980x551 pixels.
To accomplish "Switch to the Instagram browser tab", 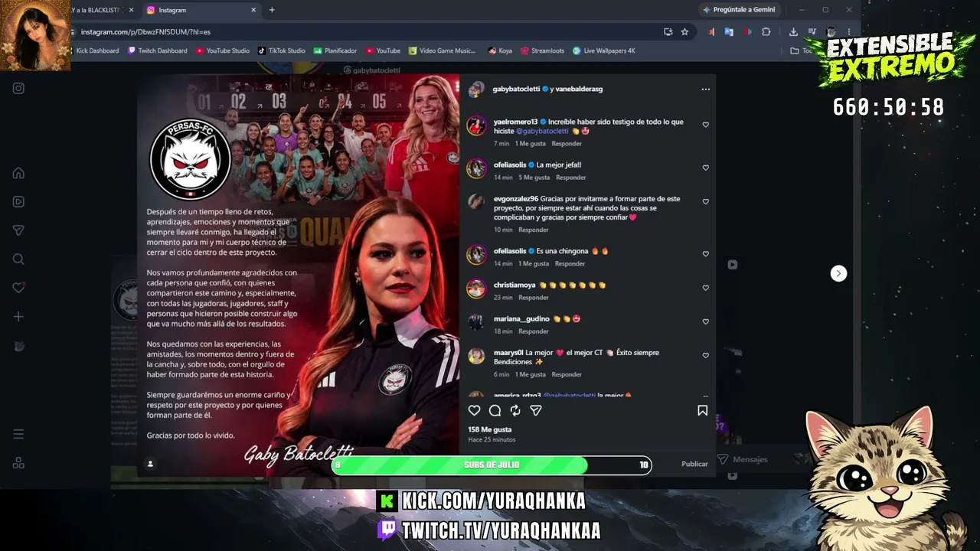I will 201,10.
